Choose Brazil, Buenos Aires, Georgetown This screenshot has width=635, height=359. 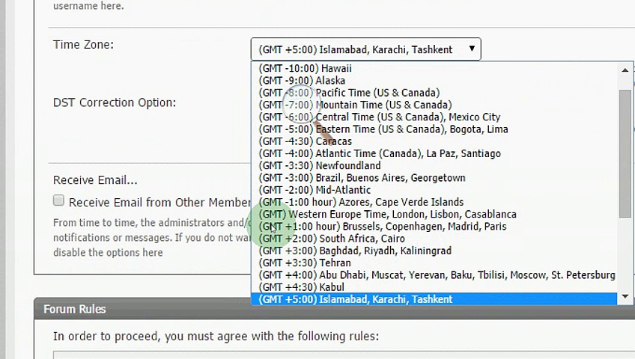click(x=362, y=178)
